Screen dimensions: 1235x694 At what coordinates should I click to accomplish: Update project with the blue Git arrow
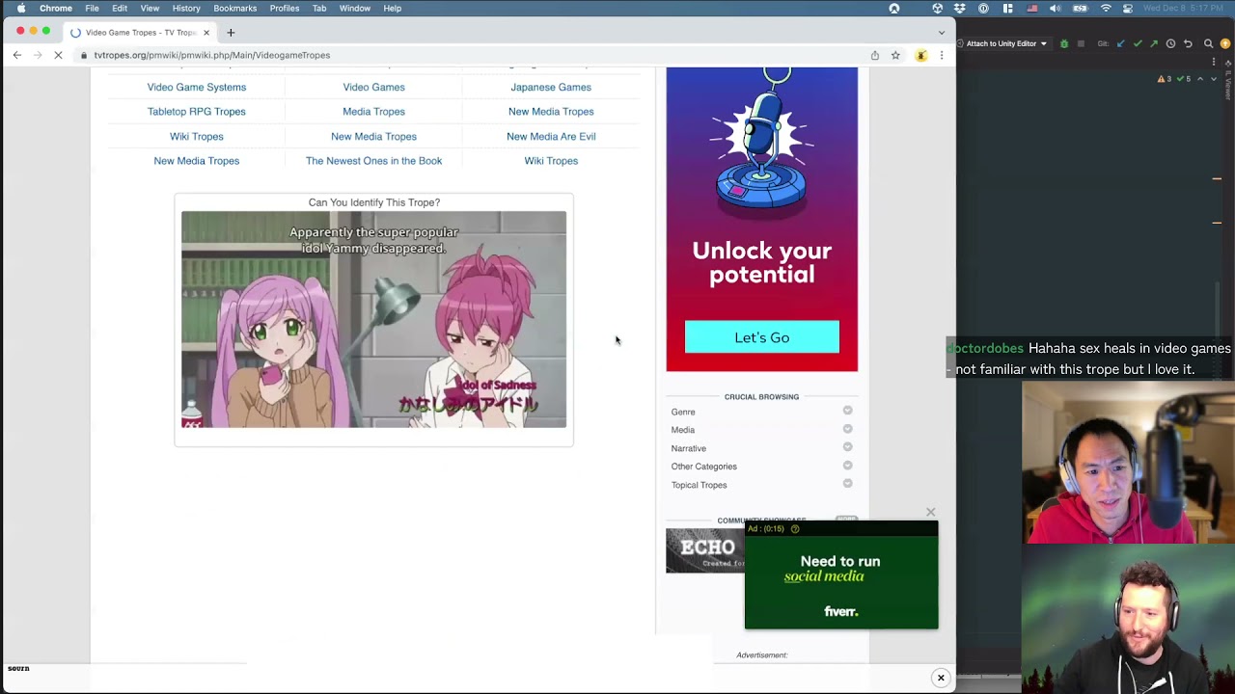(1121, 43)
